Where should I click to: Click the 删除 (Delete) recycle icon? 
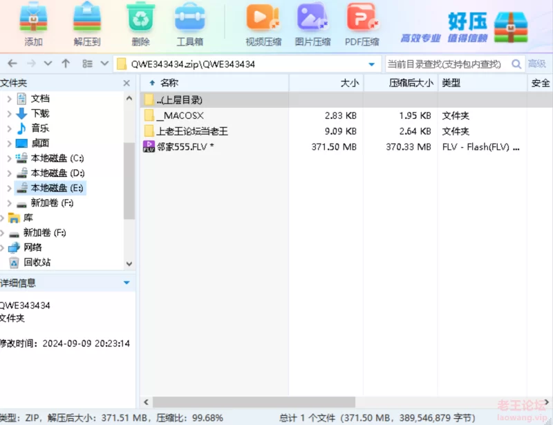140,20
